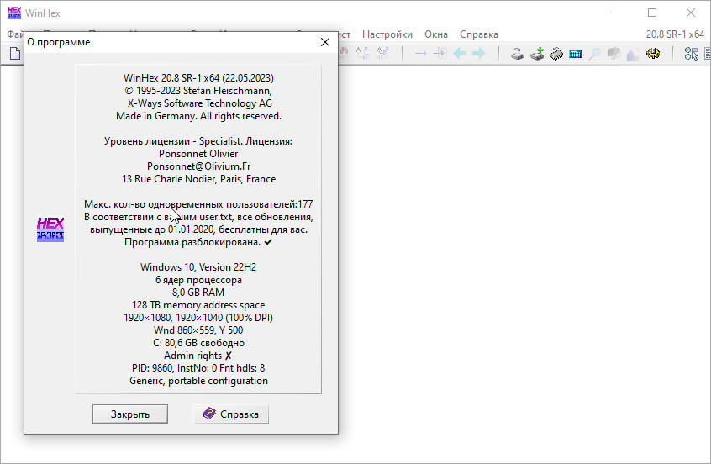Click the Уровень лицензии - Specialist line

coord(198,141)
